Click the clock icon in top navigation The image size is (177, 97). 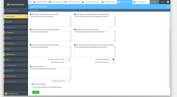pos(30,2)
